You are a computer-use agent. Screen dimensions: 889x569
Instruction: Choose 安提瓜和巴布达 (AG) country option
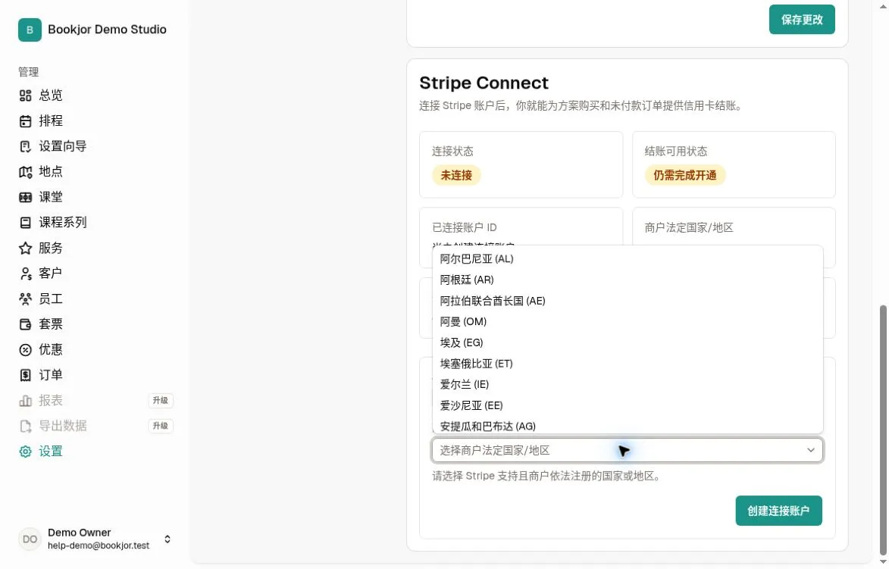pyautogui.click(x=627, y=425)
